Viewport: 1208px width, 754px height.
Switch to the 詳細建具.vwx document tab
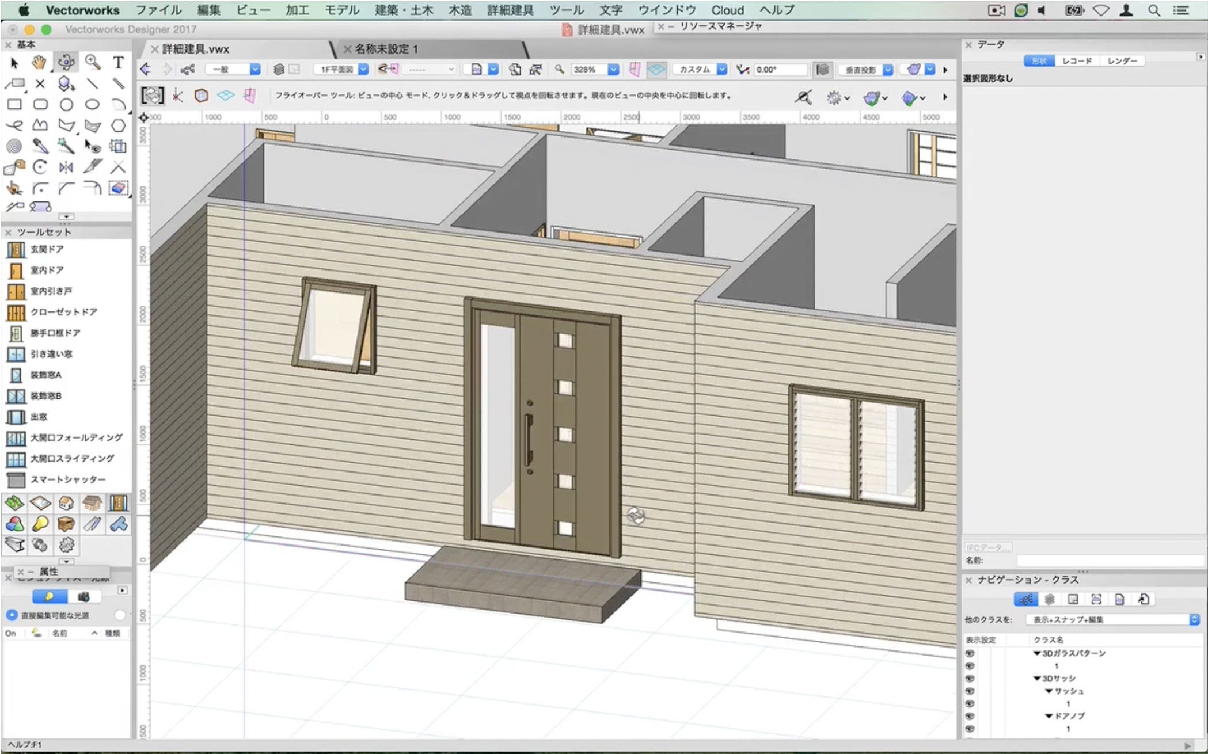[x=195, y=49]
